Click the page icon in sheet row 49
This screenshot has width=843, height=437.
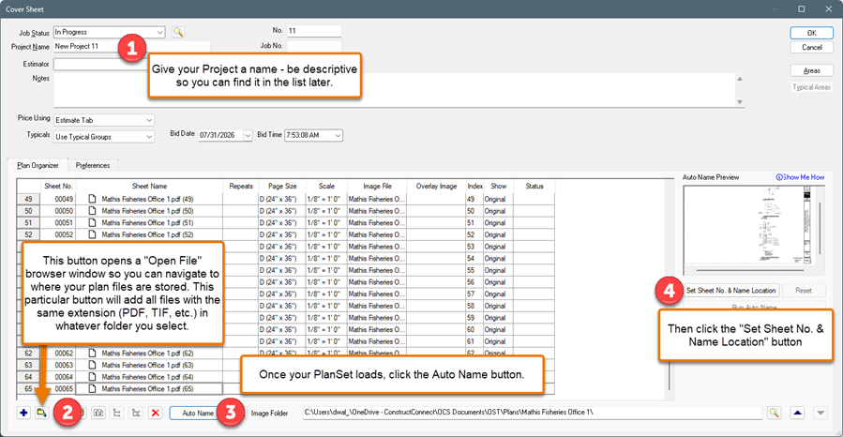[x=93, y=199]
